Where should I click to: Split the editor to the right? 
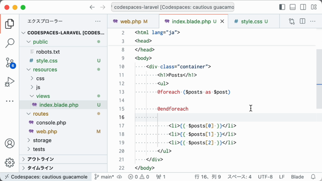[302, 21]
